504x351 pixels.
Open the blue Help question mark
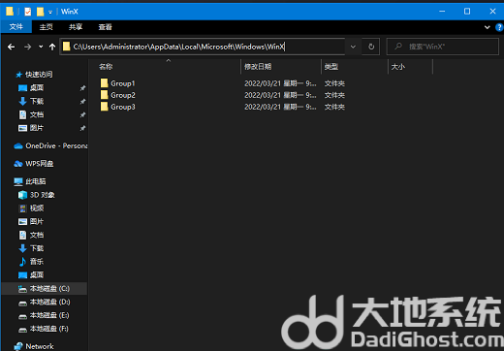499,27
